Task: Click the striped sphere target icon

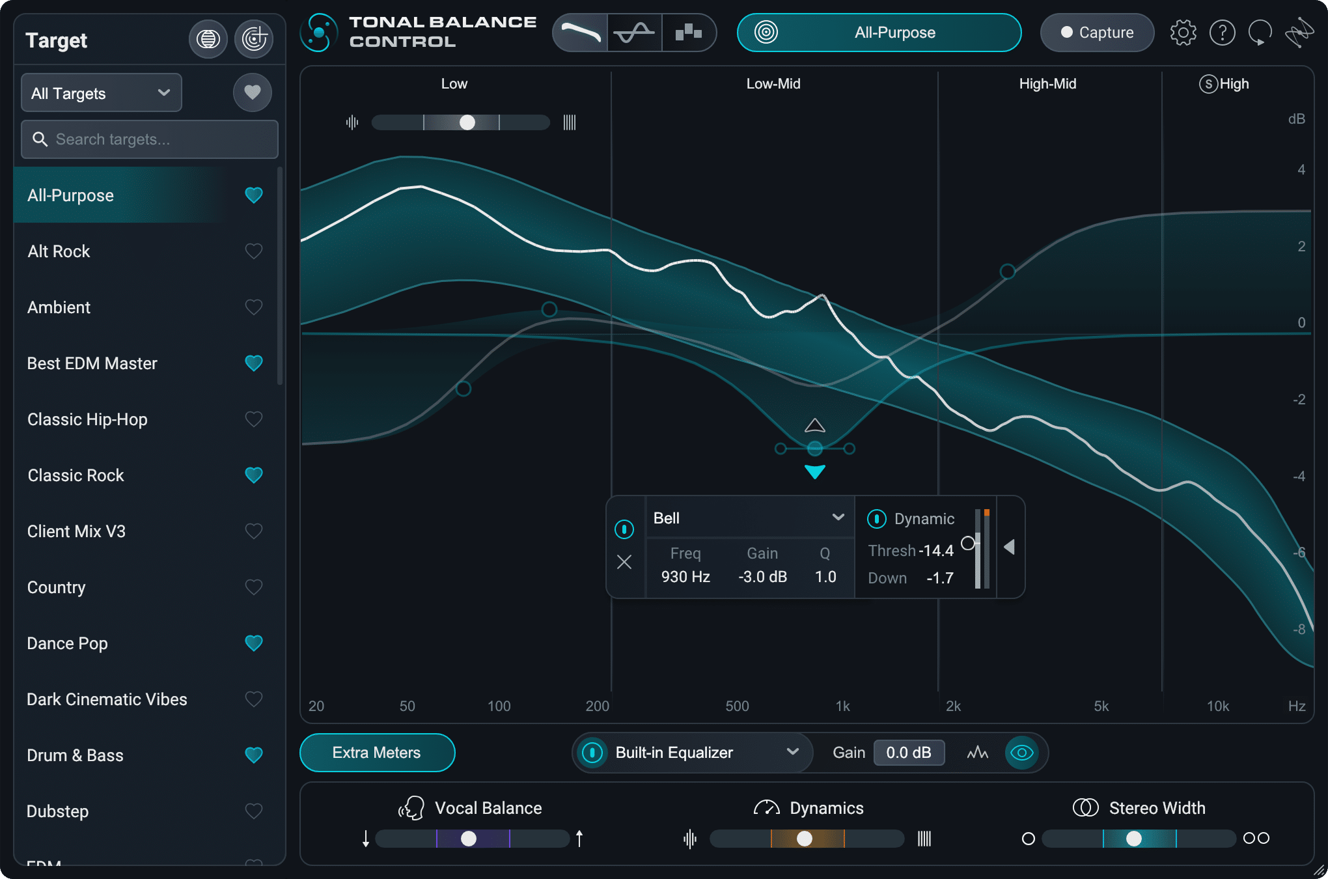Action: (x=208, y=39)
